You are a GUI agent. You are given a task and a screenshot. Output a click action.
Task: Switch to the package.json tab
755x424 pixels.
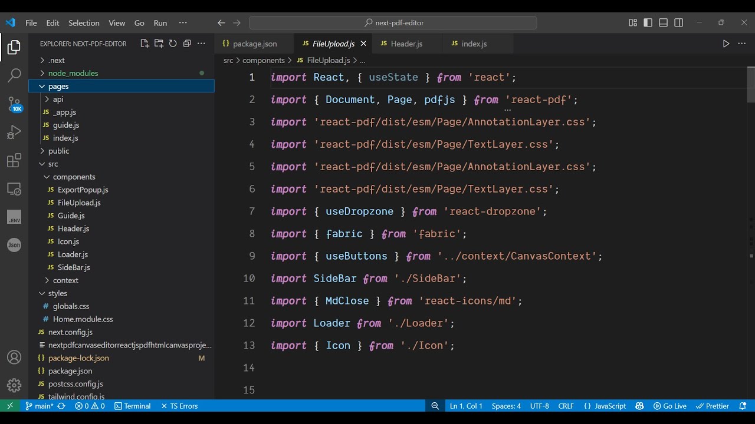pos(254,44)
